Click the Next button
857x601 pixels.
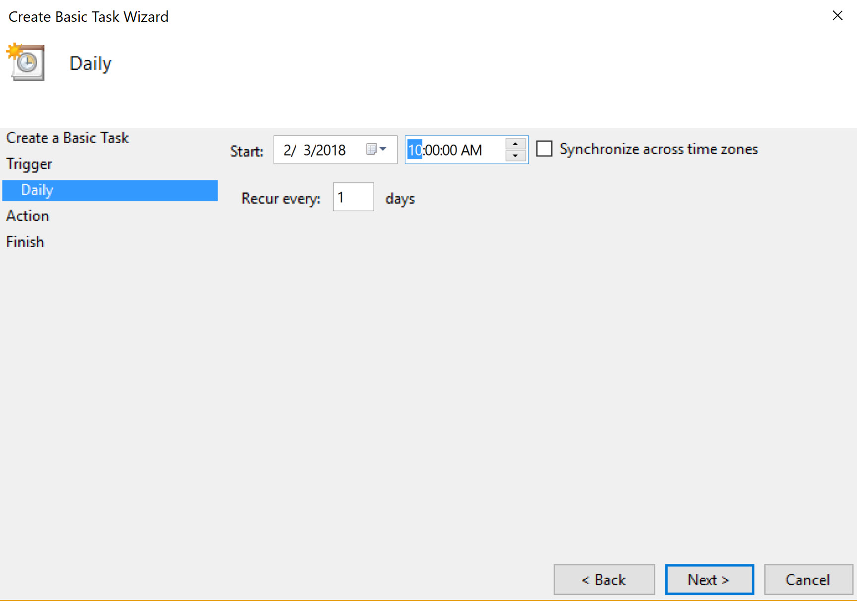click(x=709, y=580)
